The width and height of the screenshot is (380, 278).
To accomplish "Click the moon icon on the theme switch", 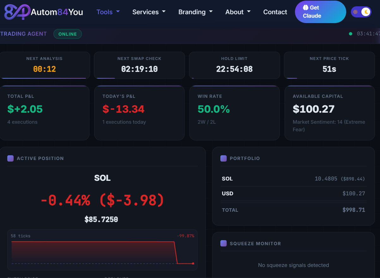I will tap(366, 11).
